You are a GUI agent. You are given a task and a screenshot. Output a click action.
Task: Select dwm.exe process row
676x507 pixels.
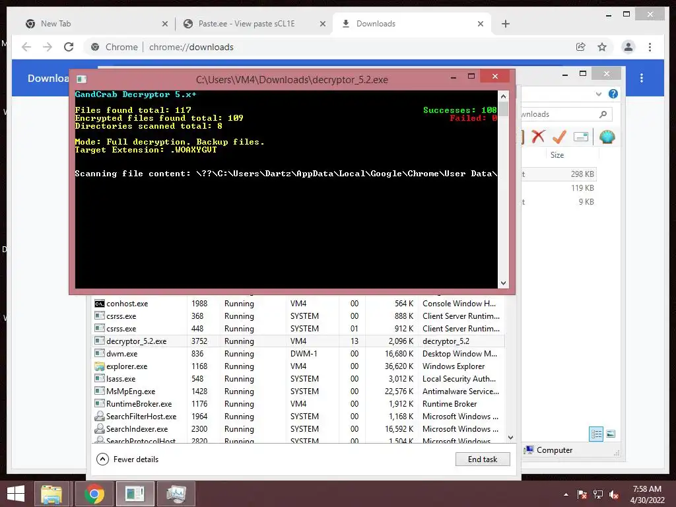(x=298, y=354)
